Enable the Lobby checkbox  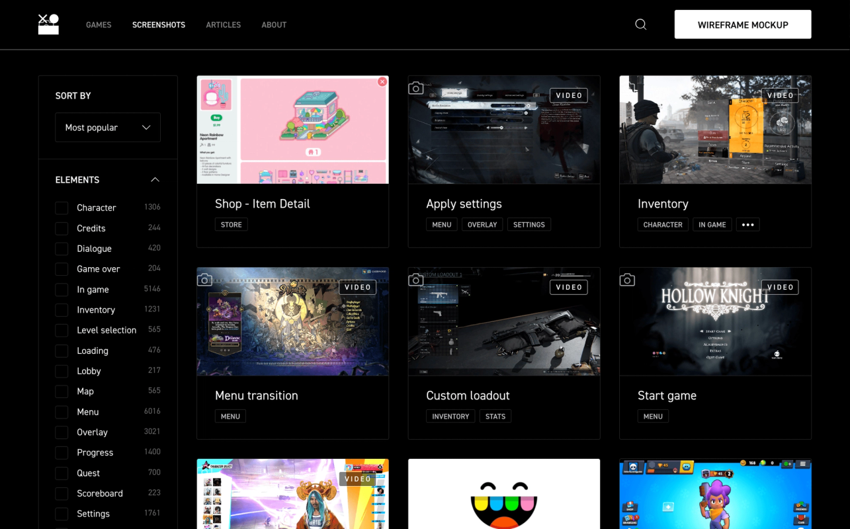point(62,371)
